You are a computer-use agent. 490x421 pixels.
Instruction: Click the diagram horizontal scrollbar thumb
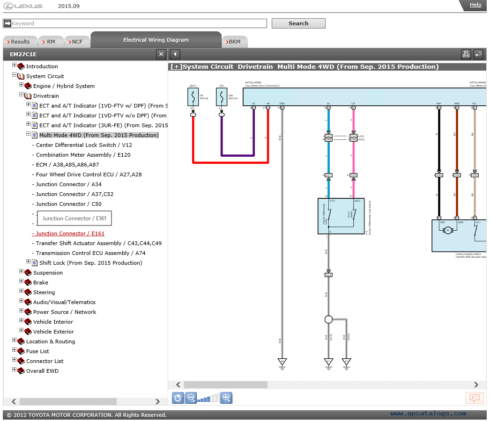point(226,385)
